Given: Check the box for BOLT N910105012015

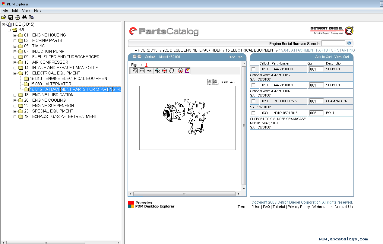Looking at the screenshot, I should tap(253, 113).
